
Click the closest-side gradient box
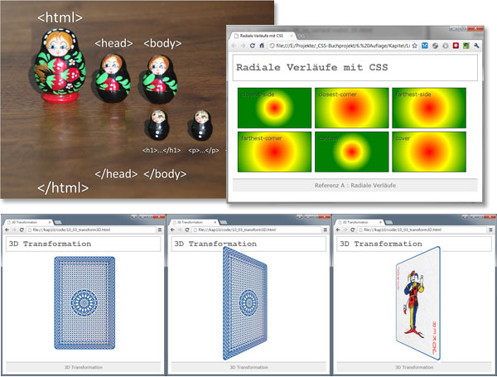274,108
